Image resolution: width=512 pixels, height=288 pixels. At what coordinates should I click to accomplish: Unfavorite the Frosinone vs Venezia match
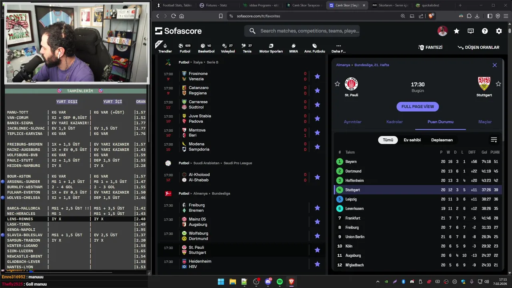317,76
